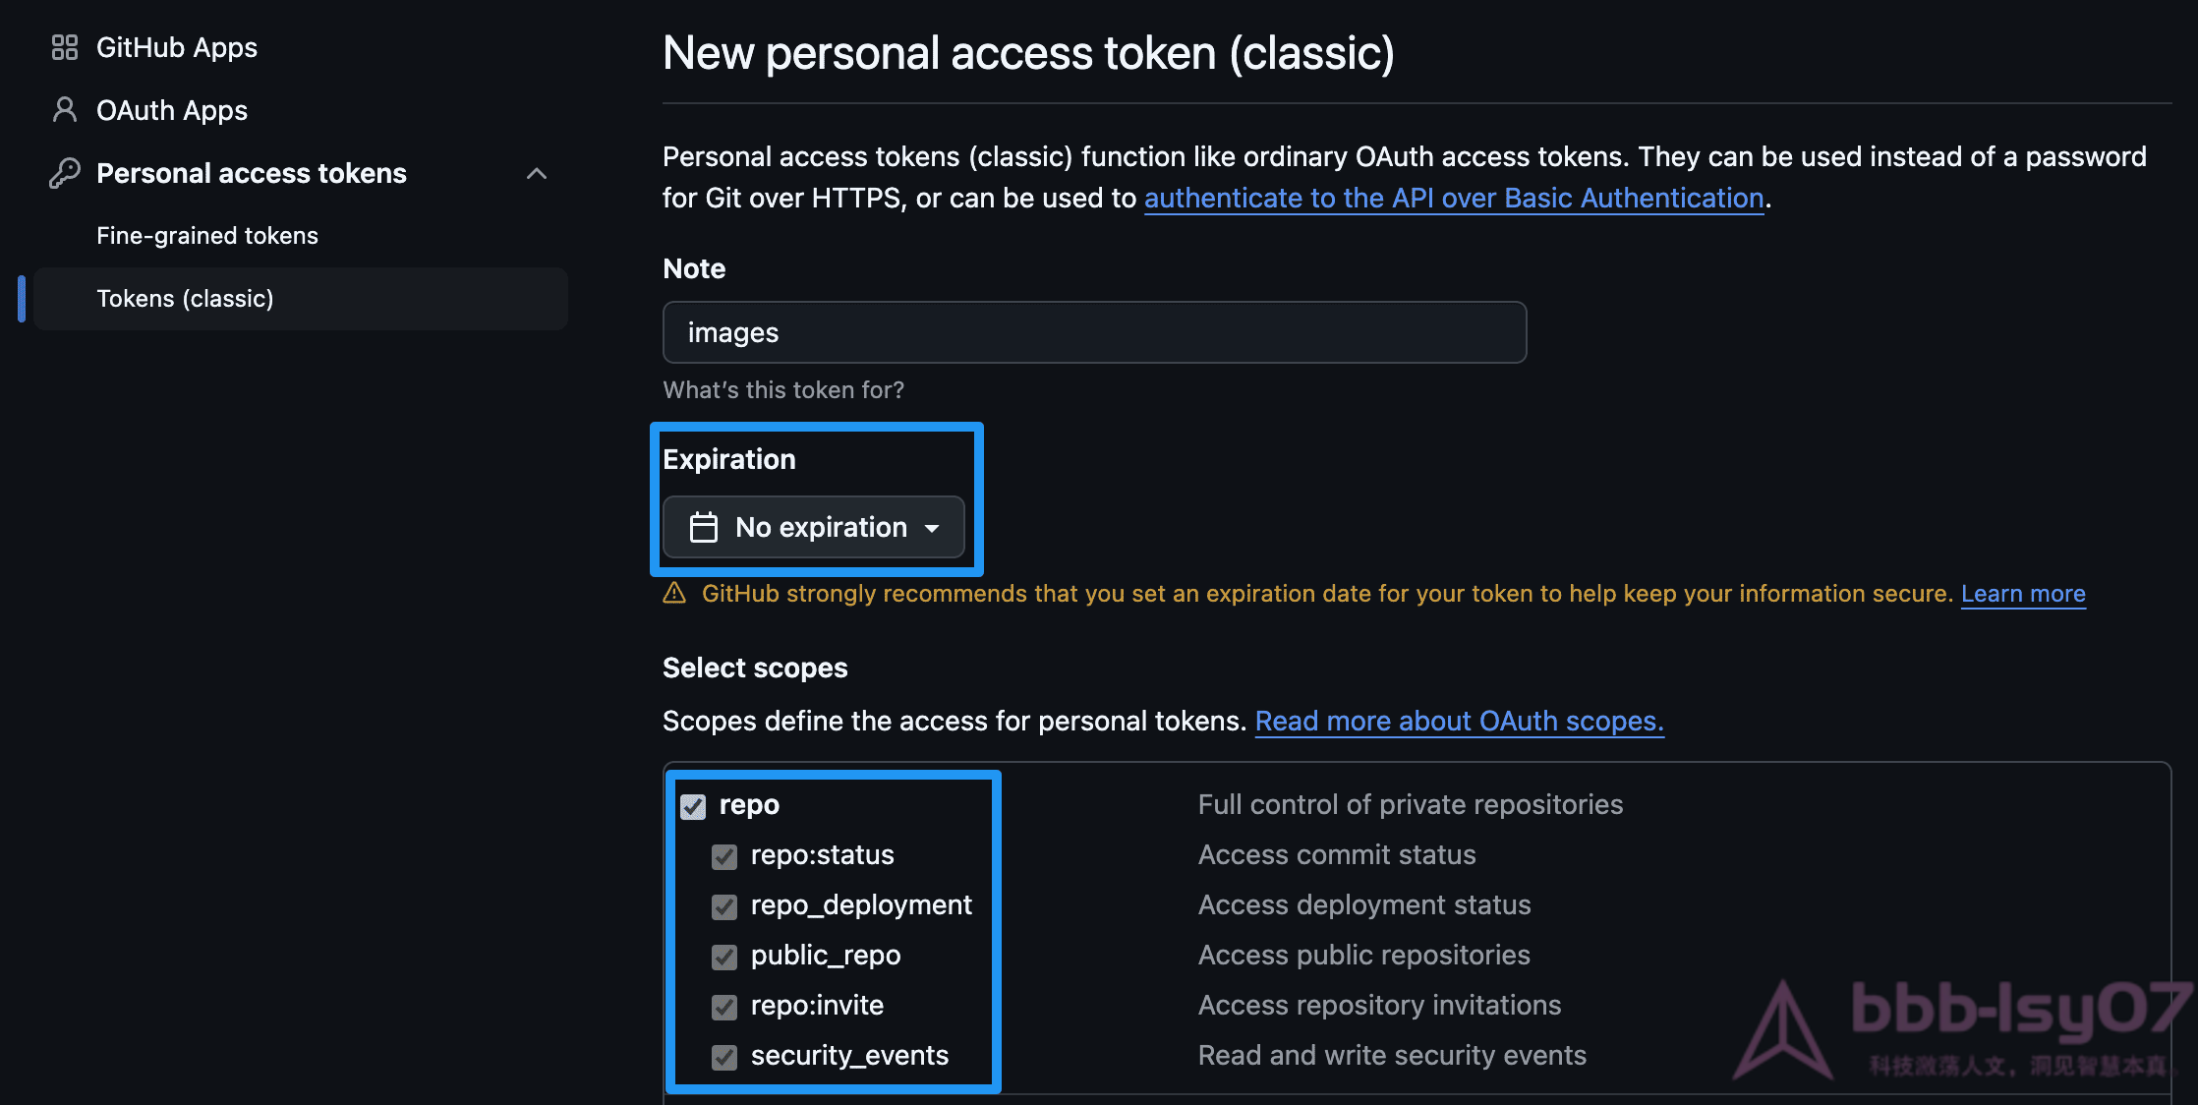This screenshot has height=1105, width=2198.
Task: Uncheck the repo scope checkbox
Action: [x=693, y=806]
